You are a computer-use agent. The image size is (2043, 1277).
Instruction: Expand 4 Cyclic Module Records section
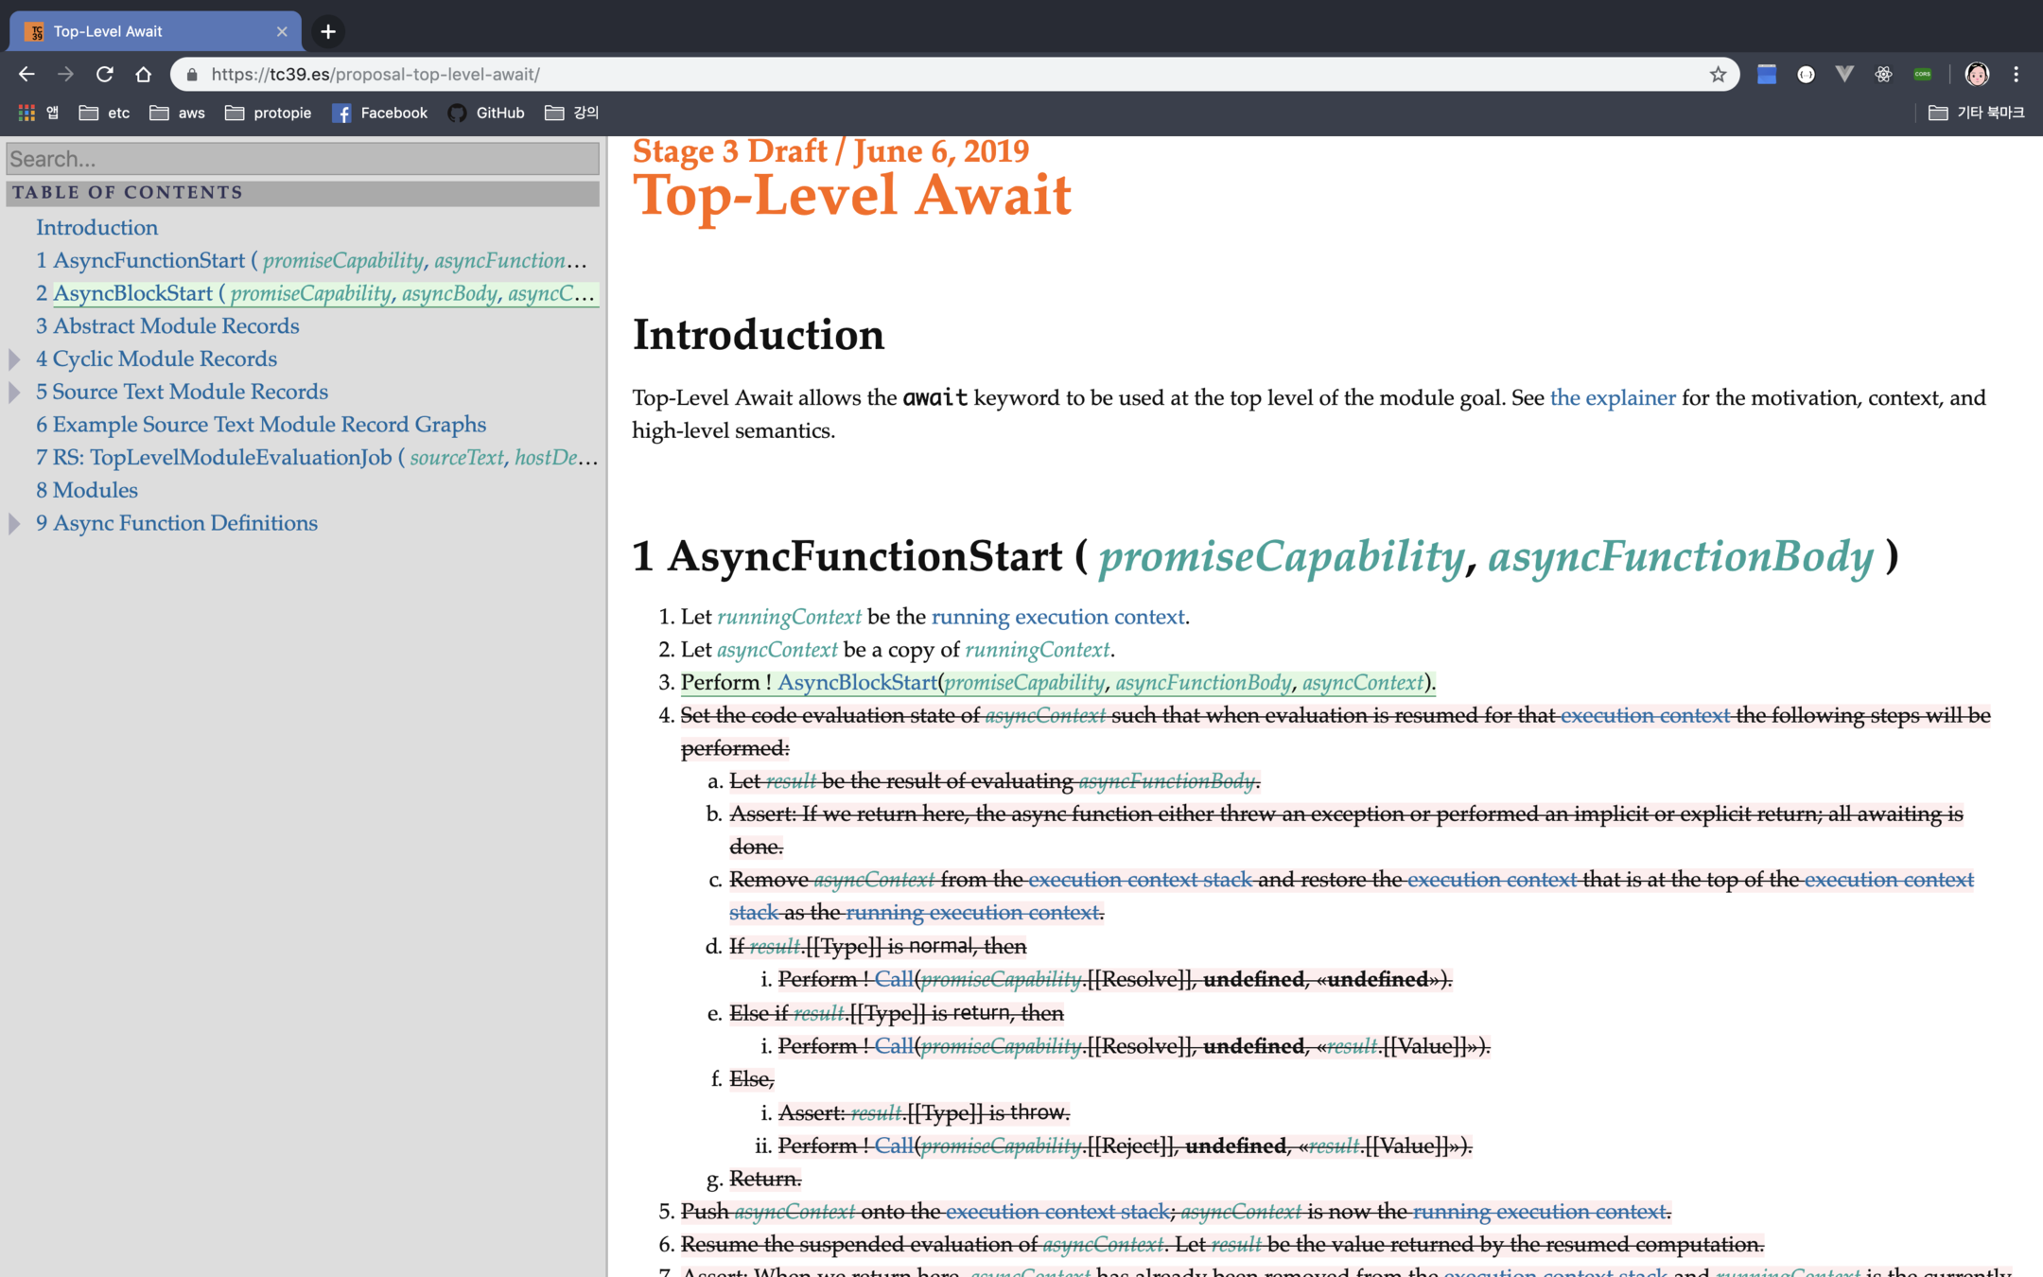(x=14, y=359)
